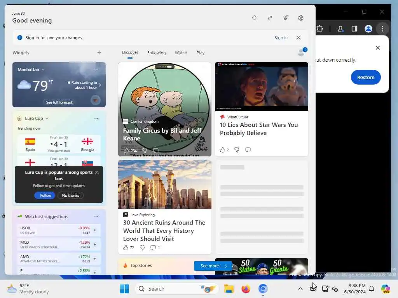Image resolution: width=398 pixels, height=298 pixels.
Task: Add a new widget with plus icon
Action: tap(99, 52)
